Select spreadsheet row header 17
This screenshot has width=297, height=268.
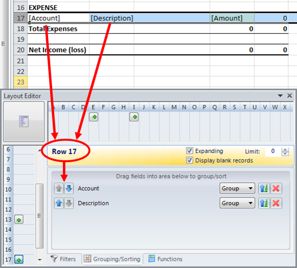(21, 18)
